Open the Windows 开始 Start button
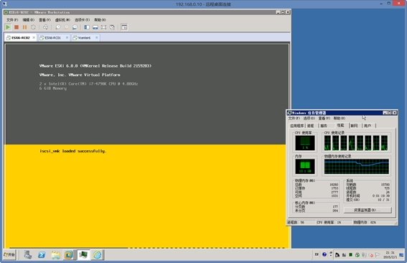407x263 pixels. pyautogui.click(x=9, y=254)
